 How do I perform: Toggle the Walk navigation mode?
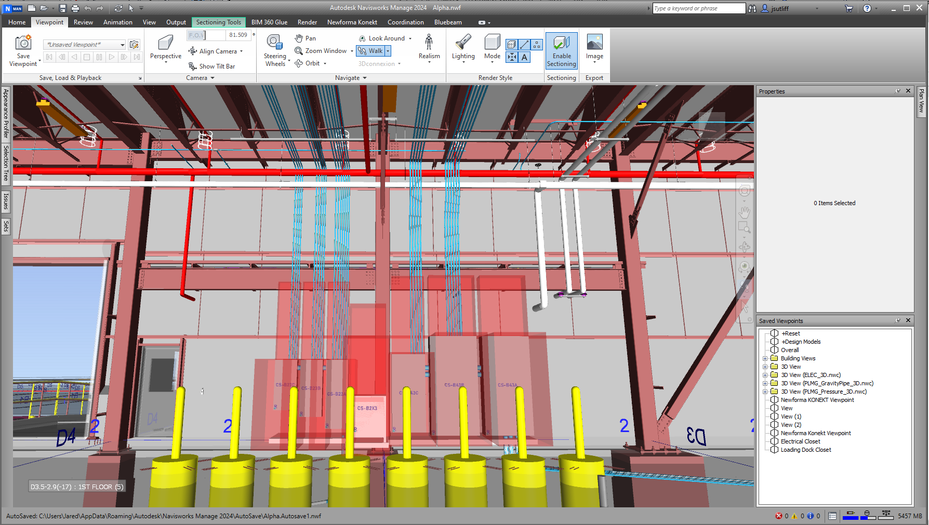pos(371,51)
